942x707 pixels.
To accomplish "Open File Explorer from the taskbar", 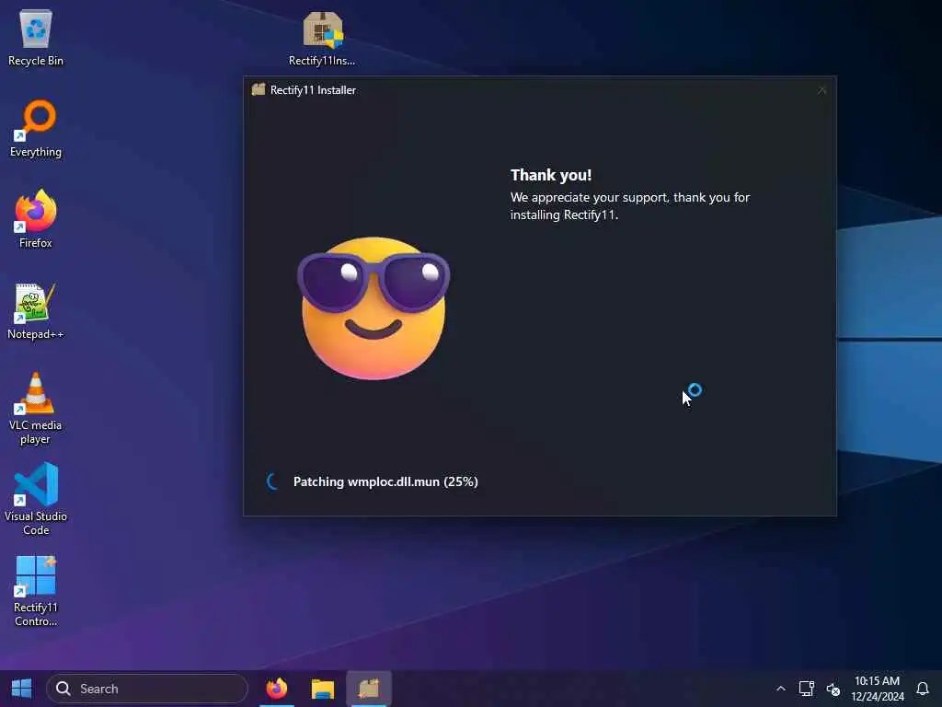I will [x=323, y=689].
